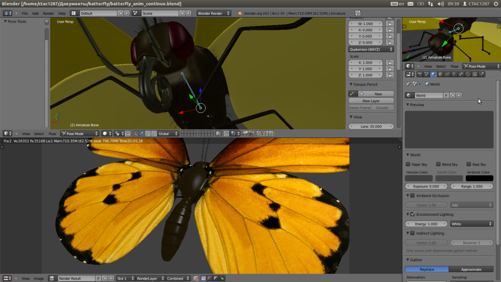
Task: Open the Armature data properties tab
Action: pyautogui.click(x=454, y=74)
